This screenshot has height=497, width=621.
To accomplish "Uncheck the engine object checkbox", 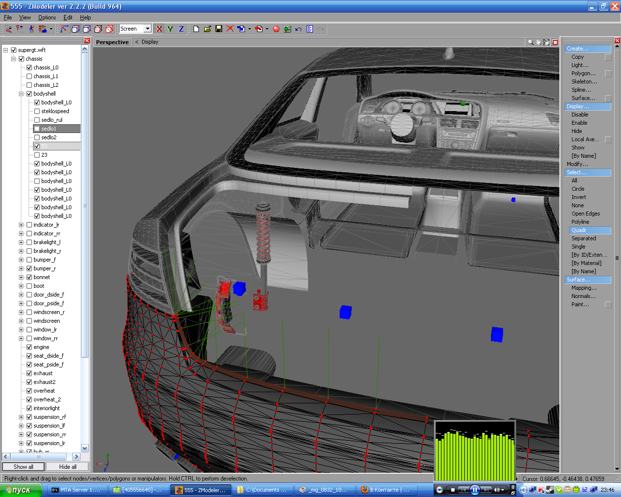I will [29, 347].
